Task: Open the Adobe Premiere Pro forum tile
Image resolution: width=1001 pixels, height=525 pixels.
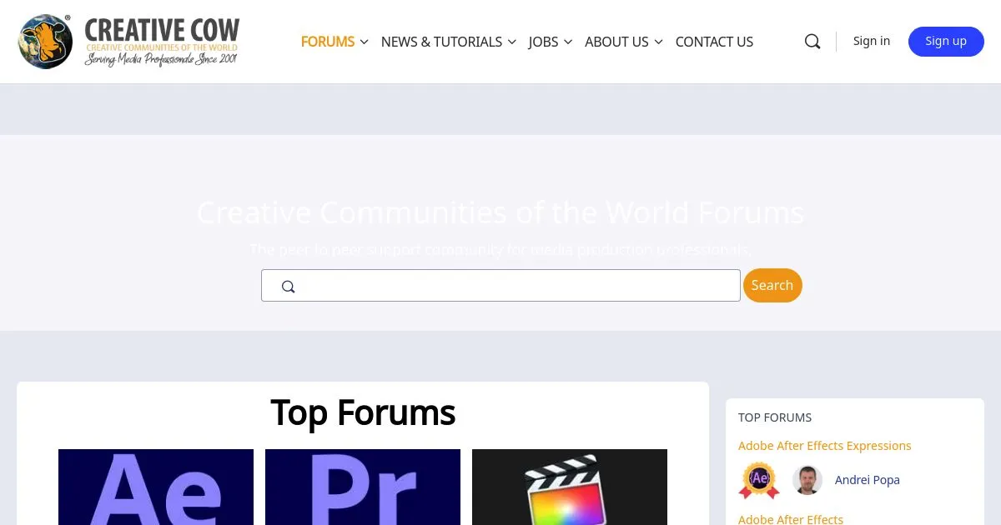Action: [363, 487]
